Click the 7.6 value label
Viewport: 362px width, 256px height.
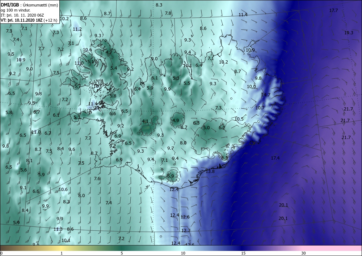point(97,178)
